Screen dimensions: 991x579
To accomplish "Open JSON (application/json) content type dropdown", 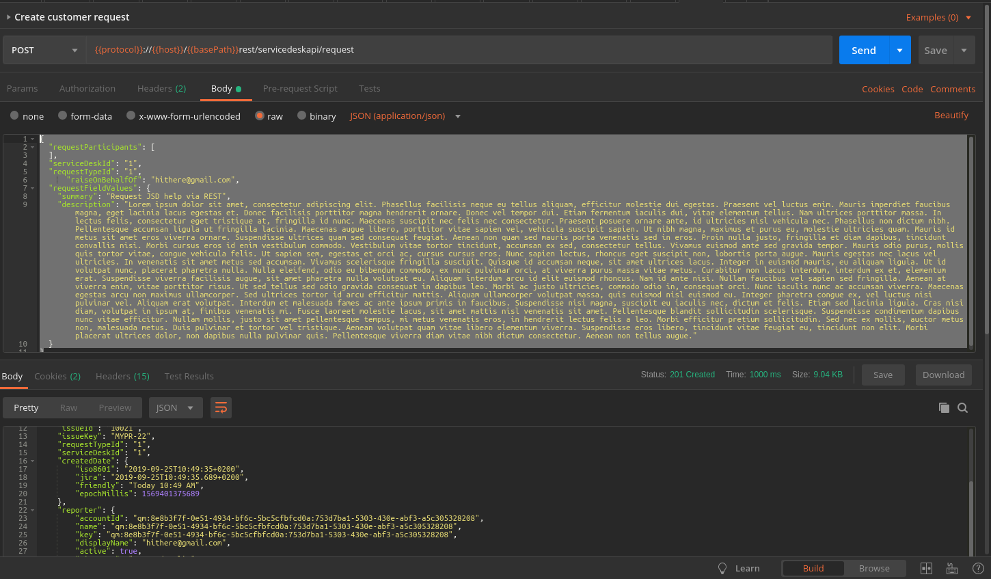I will click(x=405, y=116).
